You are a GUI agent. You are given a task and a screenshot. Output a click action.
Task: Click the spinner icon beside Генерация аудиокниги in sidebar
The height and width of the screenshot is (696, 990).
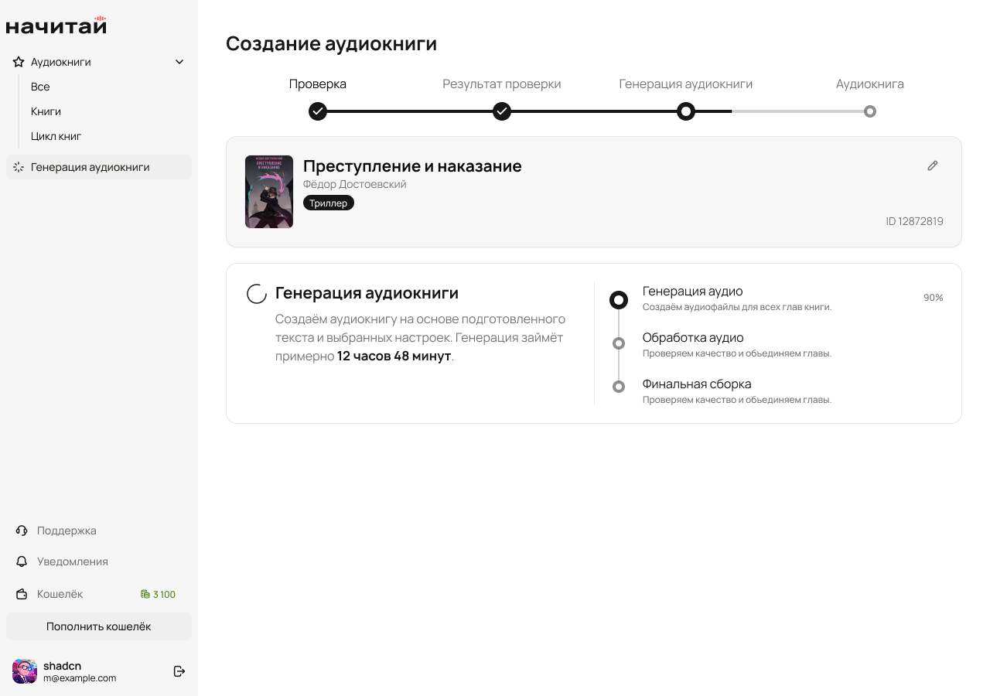(x=19, y=167)
